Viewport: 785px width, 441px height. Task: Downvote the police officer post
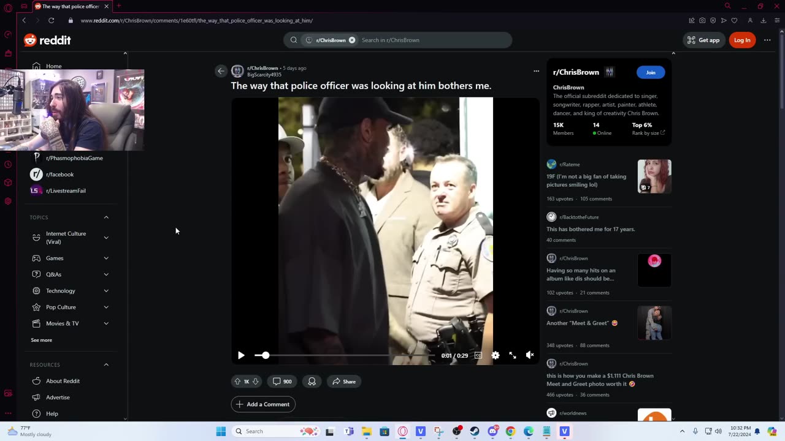click(256, 382)
